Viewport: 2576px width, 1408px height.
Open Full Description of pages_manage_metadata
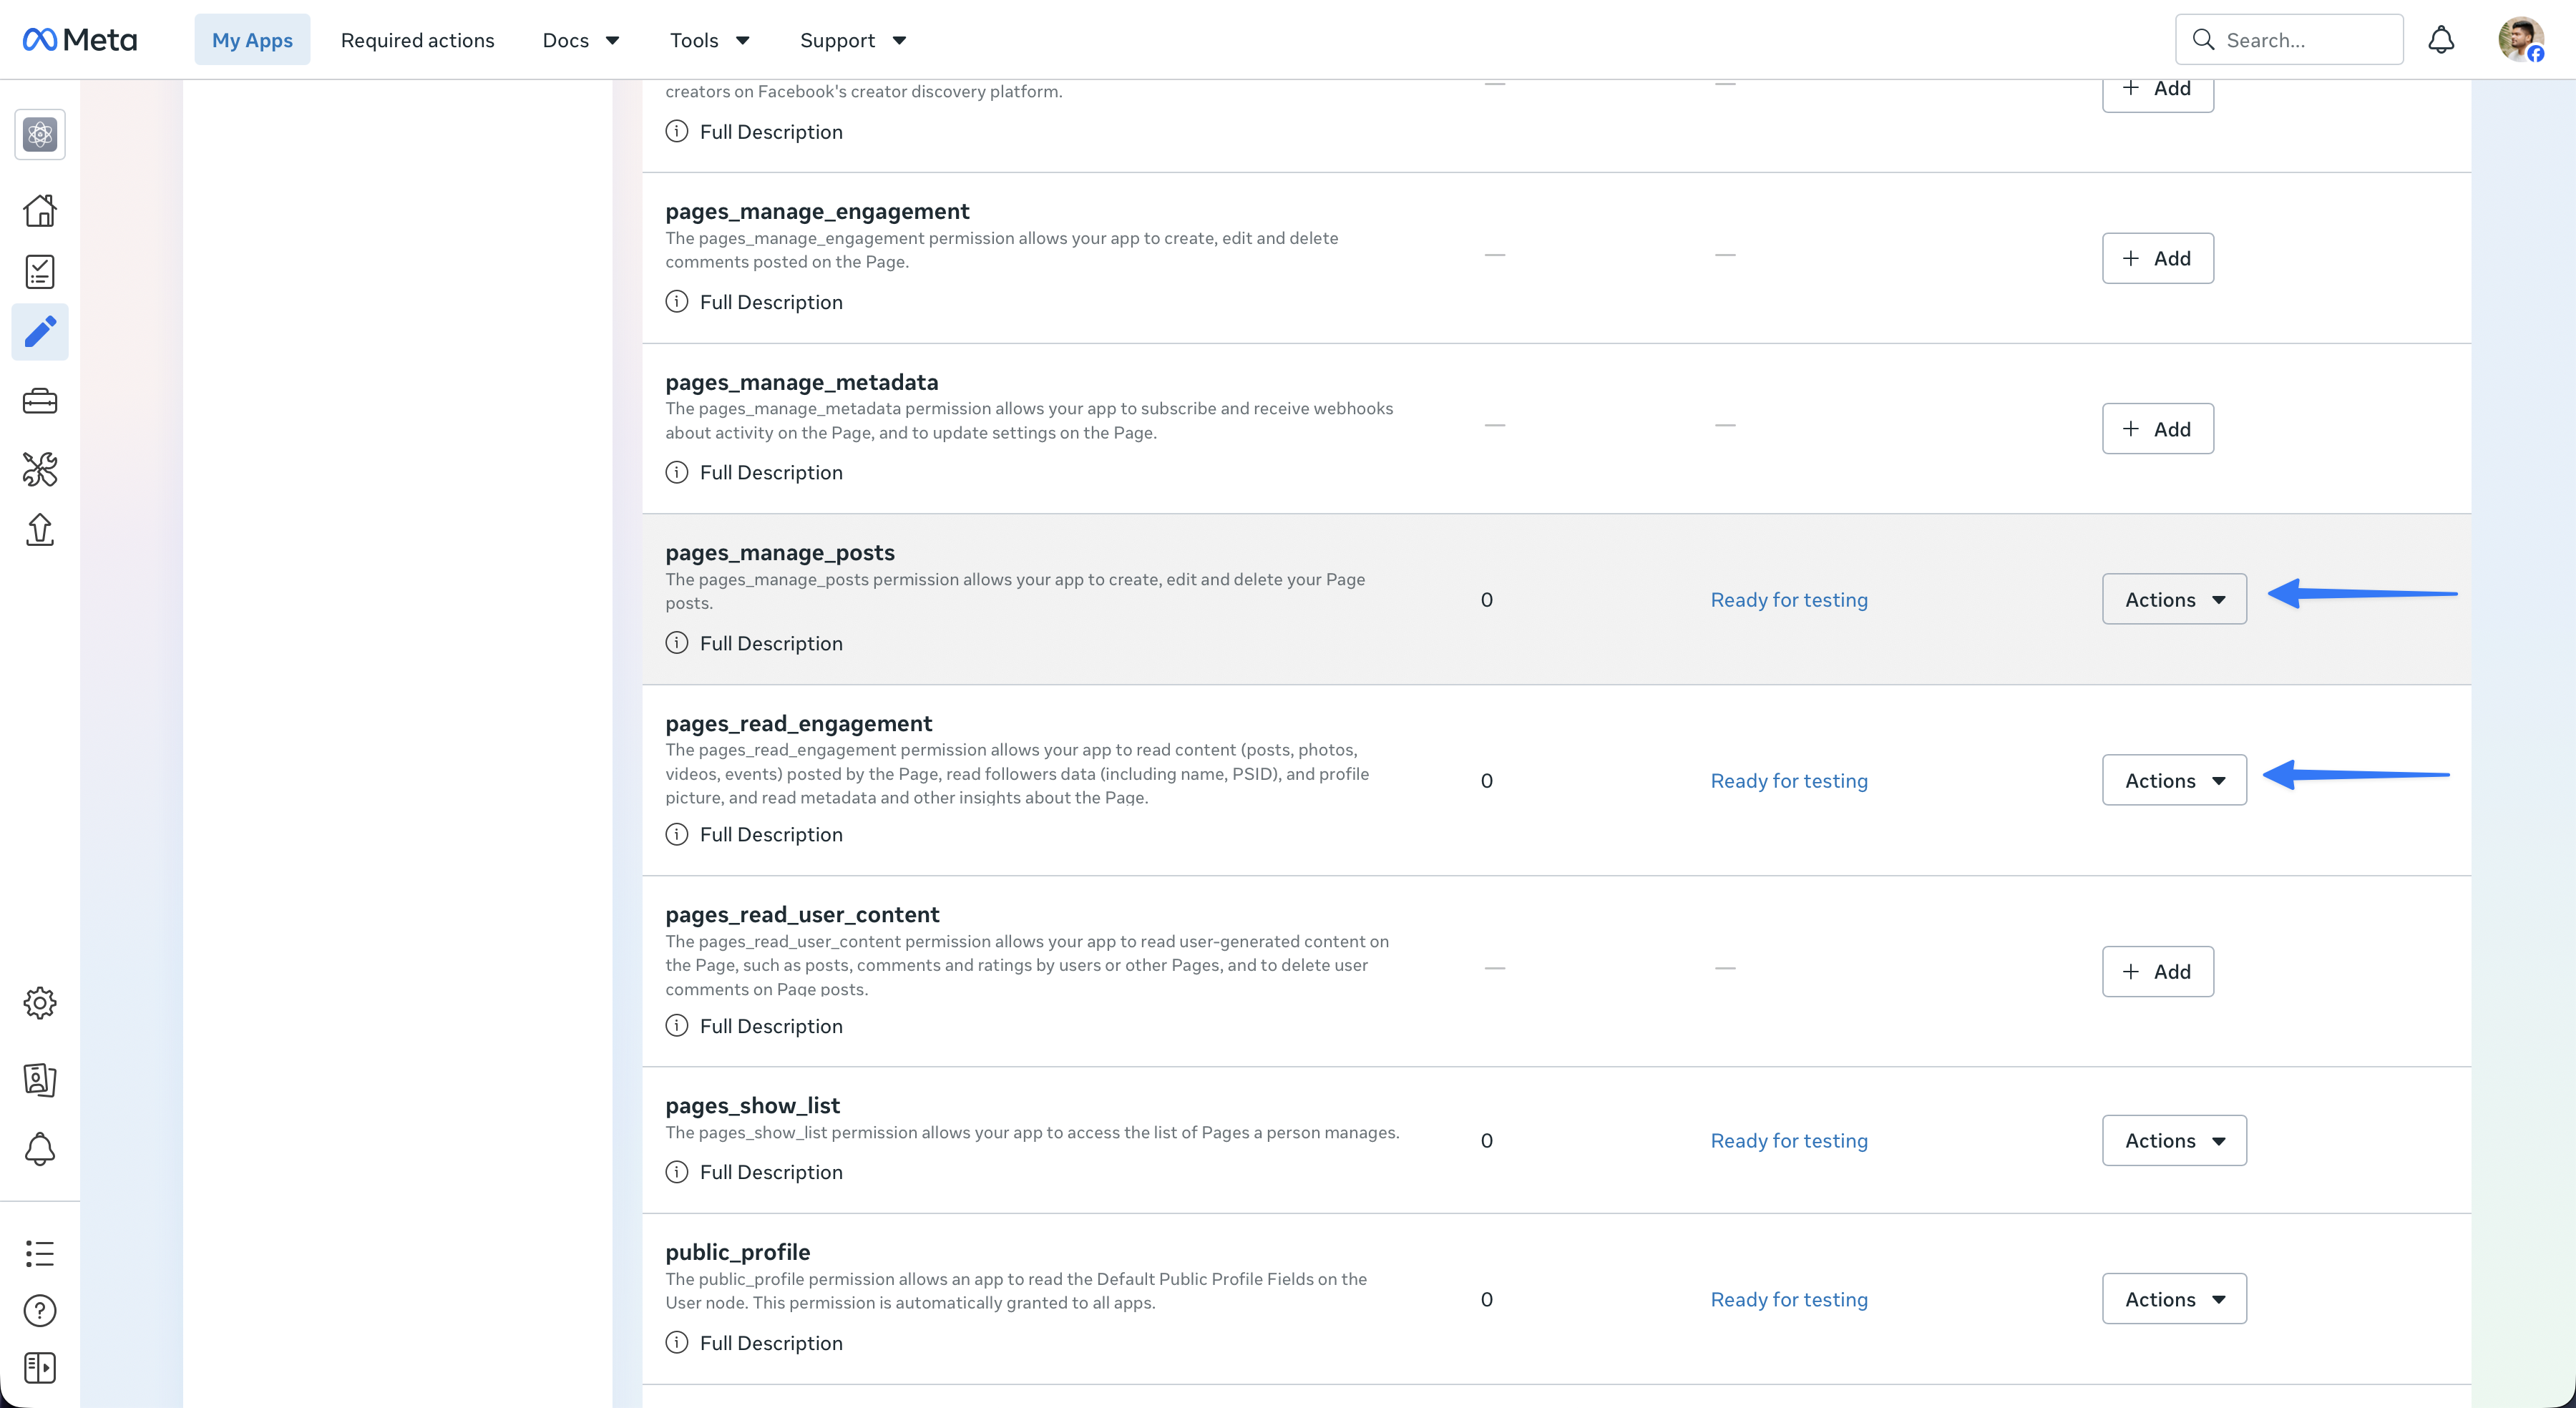(x=754, y=472)
